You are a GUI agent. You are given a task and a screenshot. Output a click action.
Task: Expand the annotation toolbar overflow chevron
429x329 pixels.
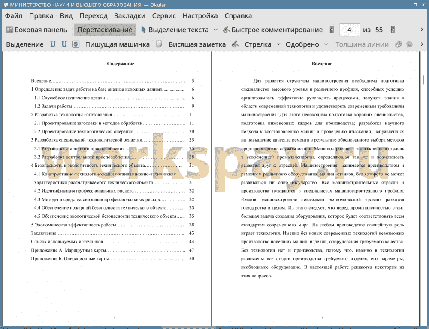pos(422,44)
